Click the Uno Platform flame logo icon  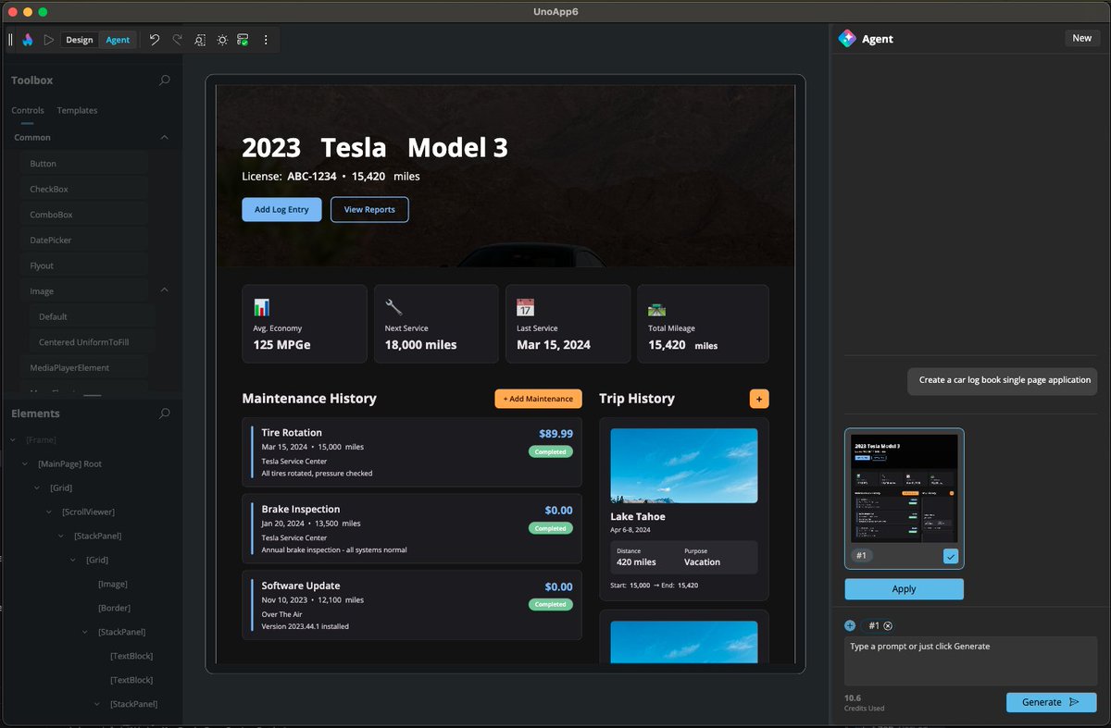28,40
